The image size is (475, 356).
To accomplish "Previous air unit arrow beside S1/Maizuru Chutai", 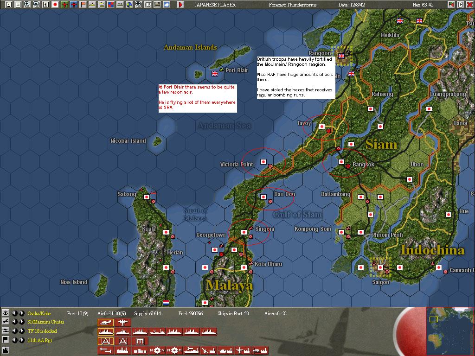I will pos(14,322).
